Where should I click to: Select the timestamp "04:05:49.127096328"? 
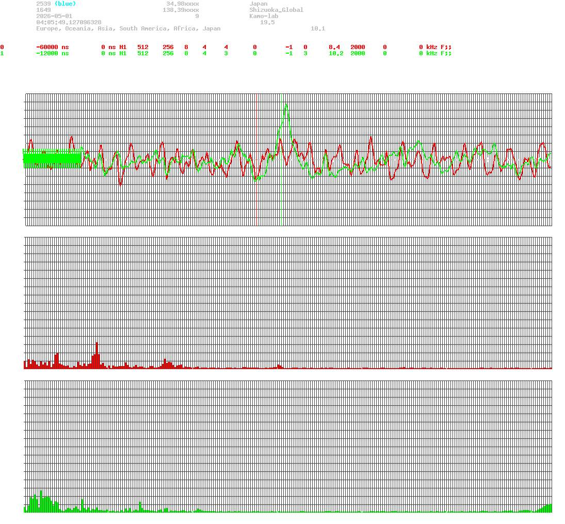click(x=69, y=22)
